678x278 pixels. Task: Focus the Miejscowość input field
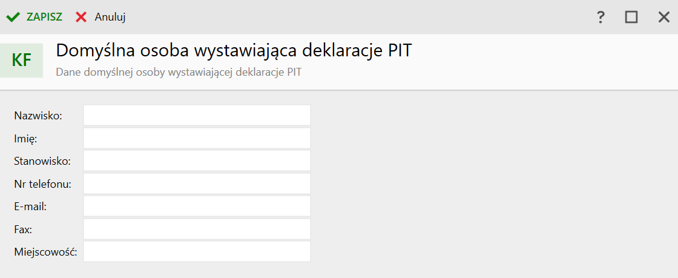[197, 251]
